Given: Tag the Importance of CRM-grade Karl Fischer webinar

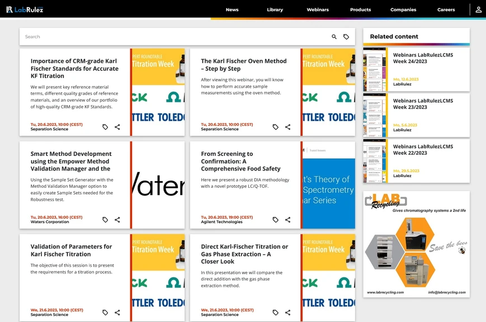Looking at the screenshot, I should tap(105, 127).
